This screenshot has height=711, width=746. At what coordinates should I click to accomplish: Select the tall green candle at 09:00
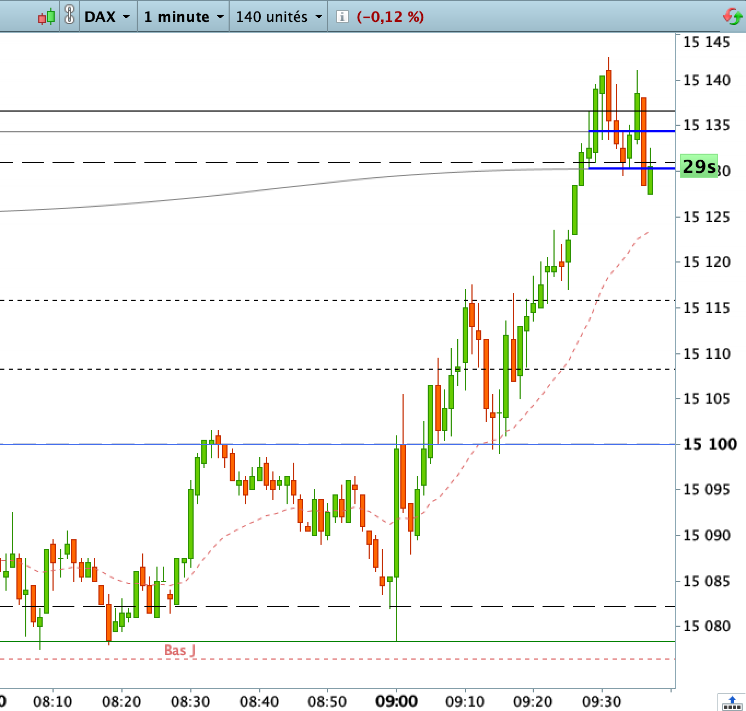click(397, 512)
